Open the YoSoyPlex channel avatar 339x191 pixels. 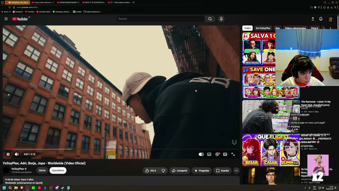(x=6, y=170)
